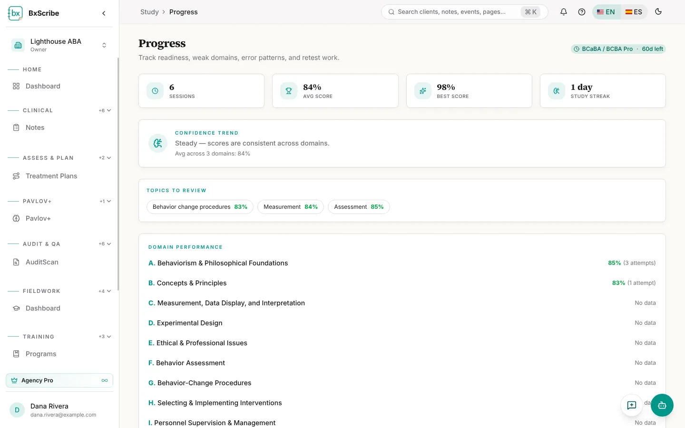
Task: Click the Lighthouse ABA building icon
Action: (x=18, y=45)
